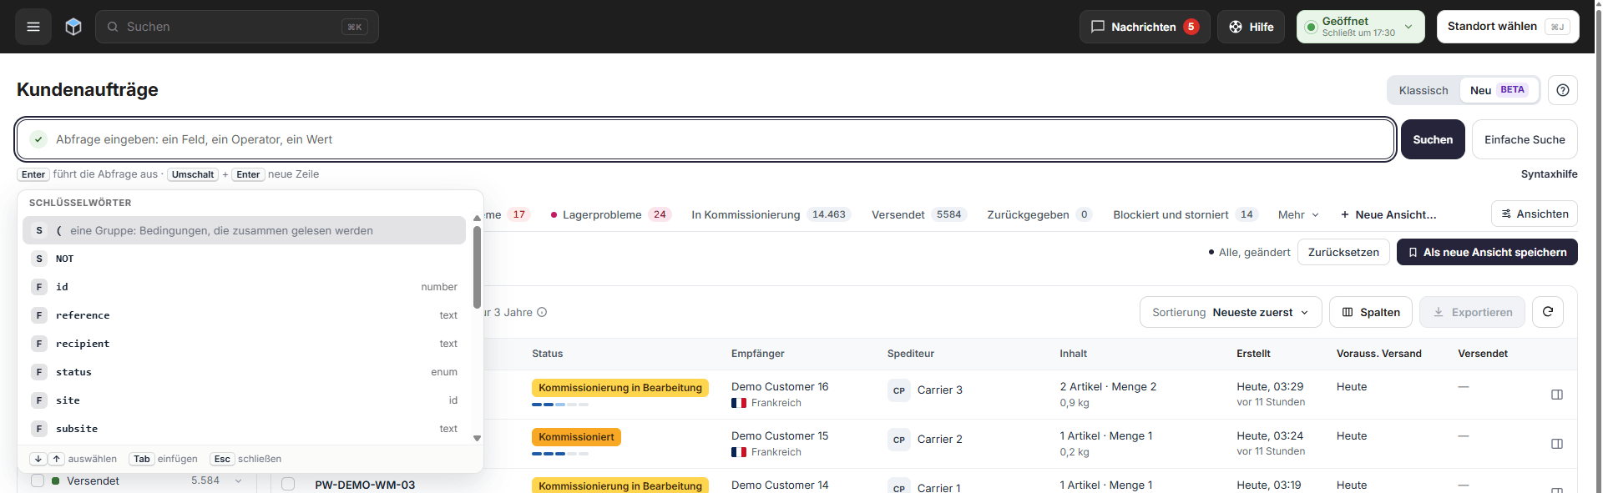Switch to the Lagerprobleme tab

(611, 214)
